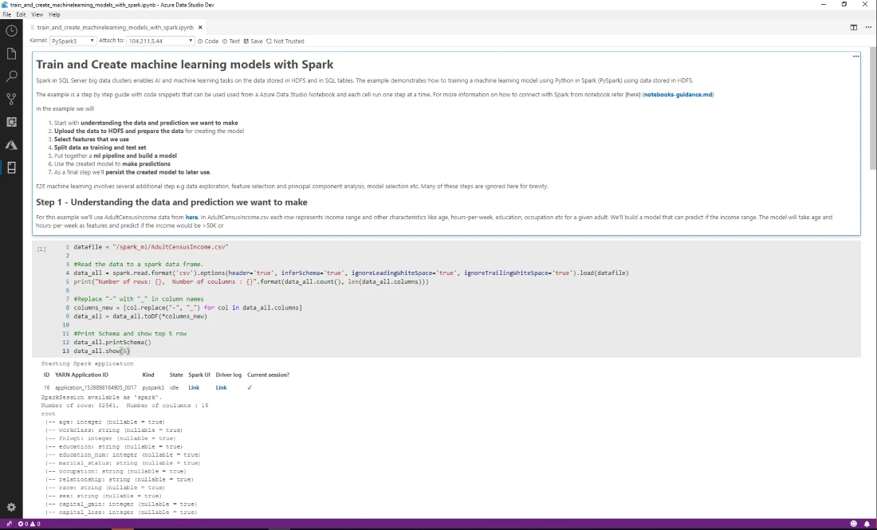Select the notebook tab title
The image size is (877, 530).
tap(112, 26)
